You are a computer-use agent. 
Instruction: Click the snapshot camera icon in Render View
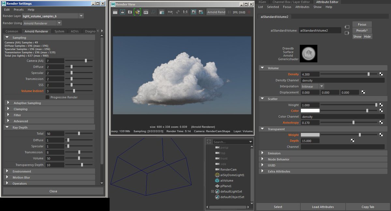click(x=130, y=12)
